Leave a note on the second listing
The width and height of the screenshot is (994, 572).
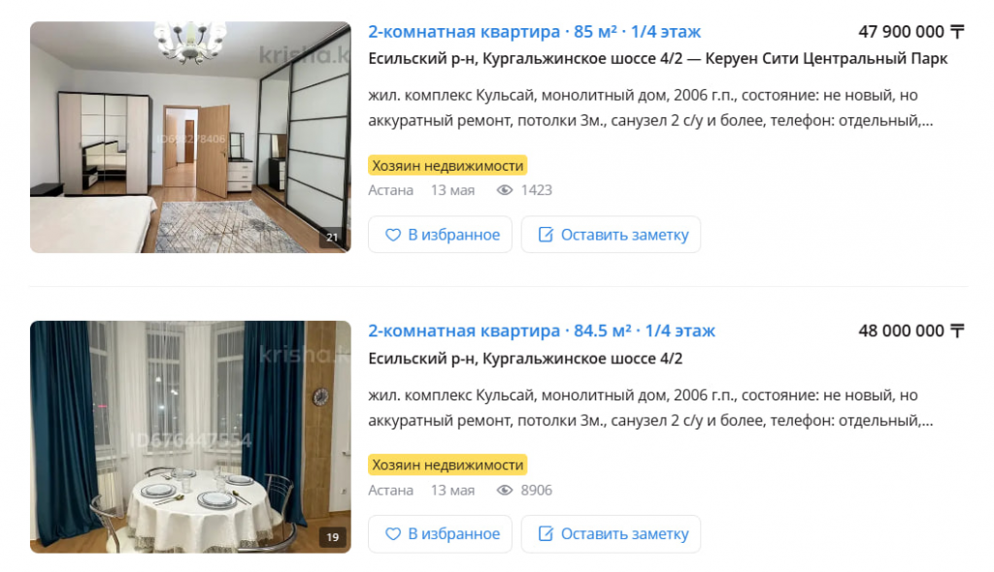612,534
